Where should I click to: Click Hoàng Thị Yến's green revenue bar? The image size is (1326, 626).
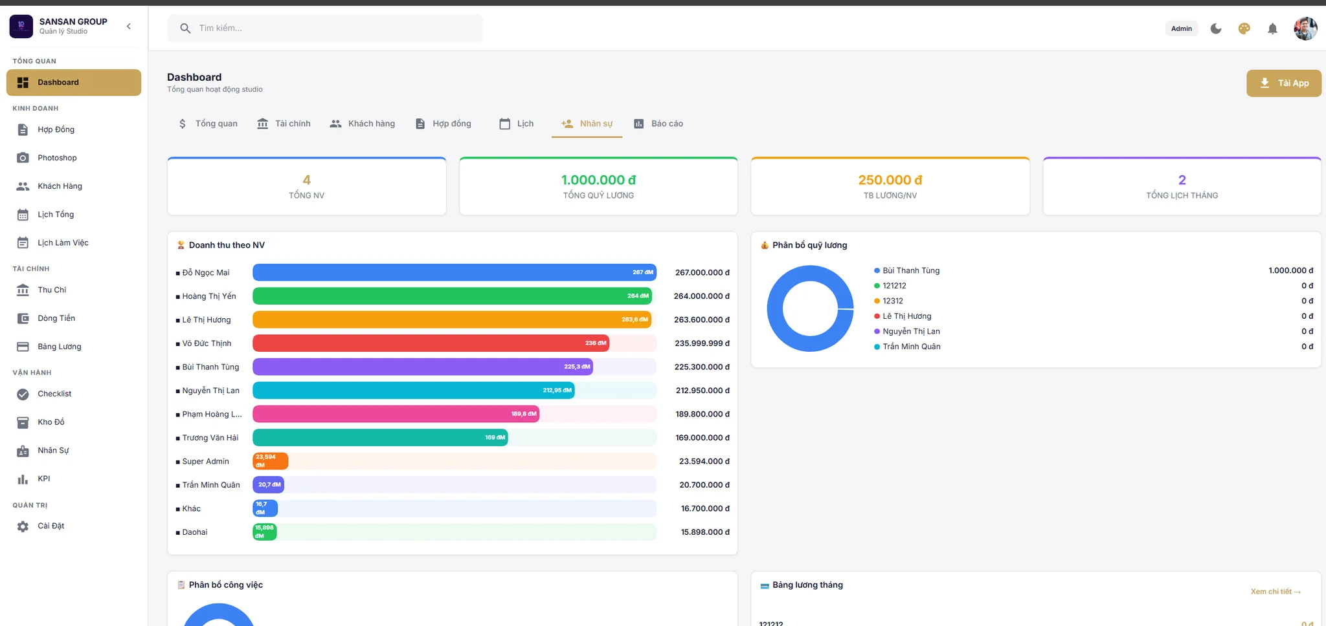click(x=452, y=296)
